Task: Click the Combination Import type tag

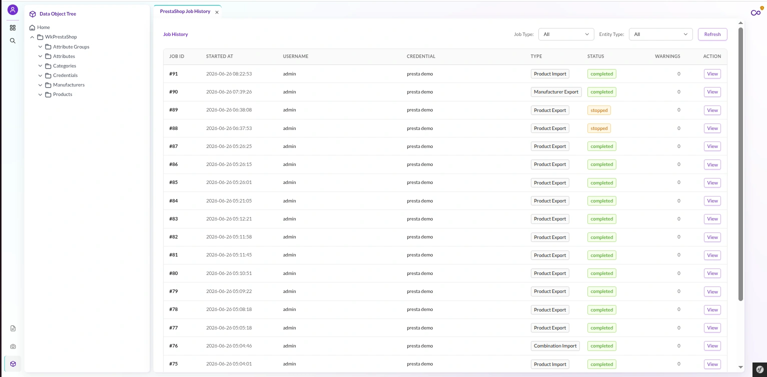Action: point(555,346)
